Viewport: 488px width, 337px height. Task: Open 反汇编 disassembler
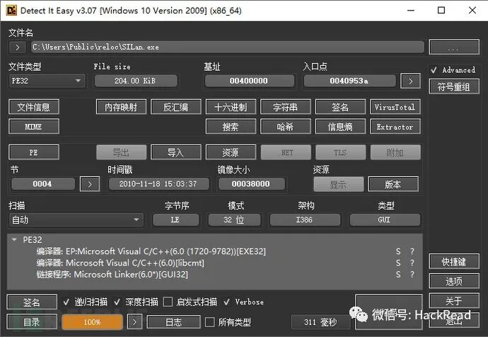tap(176, 108)
